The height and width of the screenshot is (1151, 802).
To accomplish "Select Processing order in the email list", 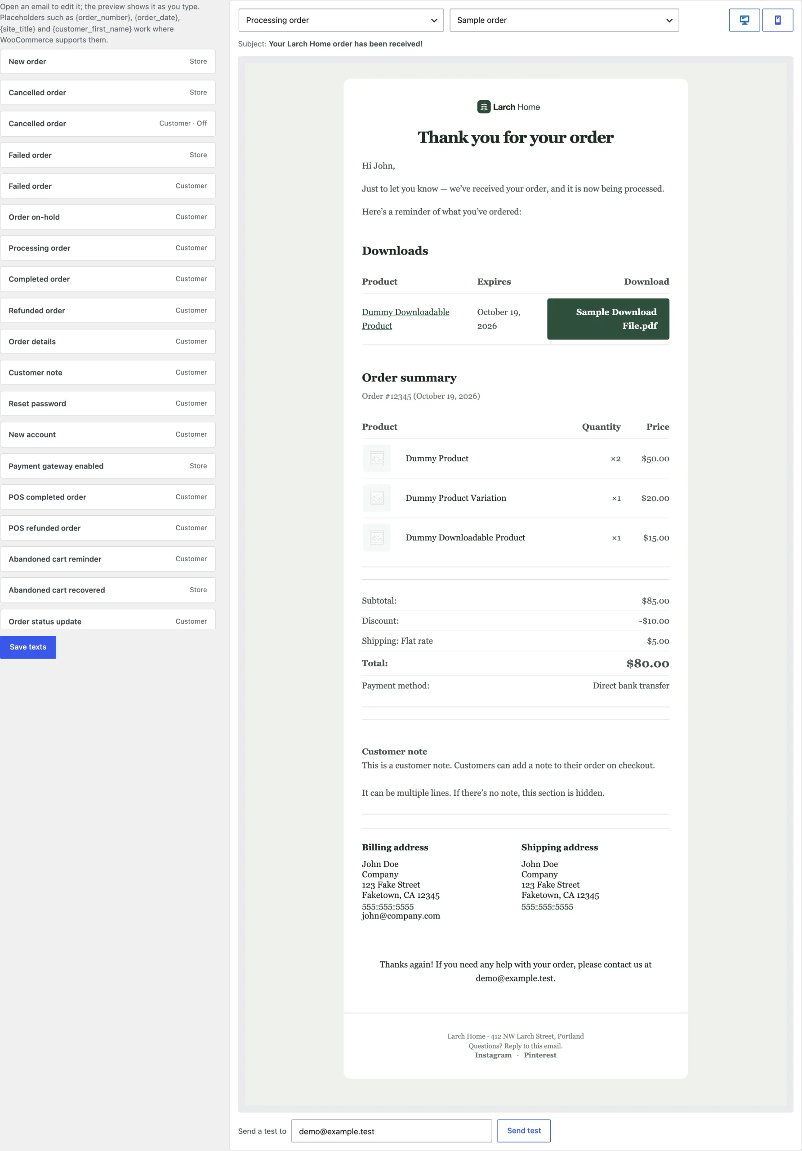I will [x=108, y=248].
